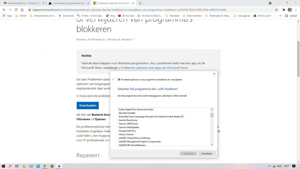Screen dimensions: 300x169
Task: Click the blue Downloaden button
Action: tap(88, 105)
